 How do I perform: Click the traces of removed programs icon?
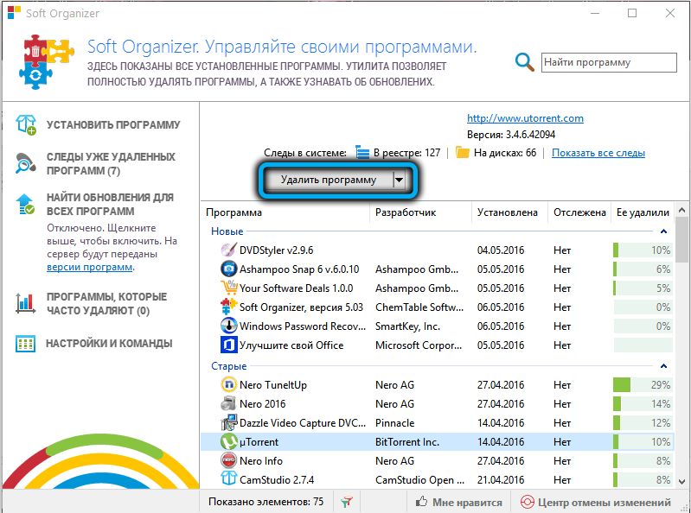click(26, 163)
